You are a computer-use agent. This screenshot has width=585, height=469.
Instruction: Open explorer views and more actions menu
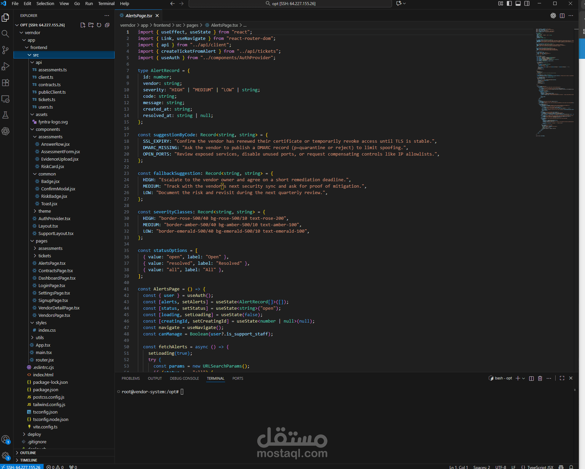point(107,16)
